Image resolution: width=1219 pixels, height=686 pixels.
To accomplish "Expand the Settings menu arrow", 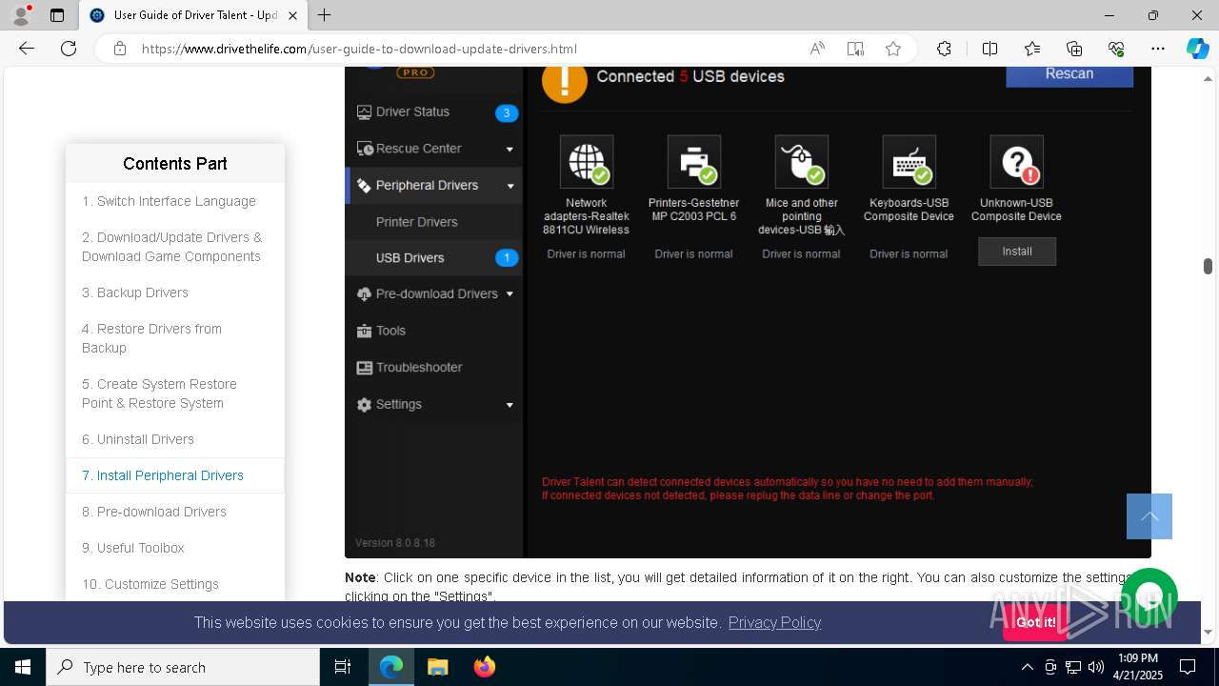I will (x=510, y=405).
